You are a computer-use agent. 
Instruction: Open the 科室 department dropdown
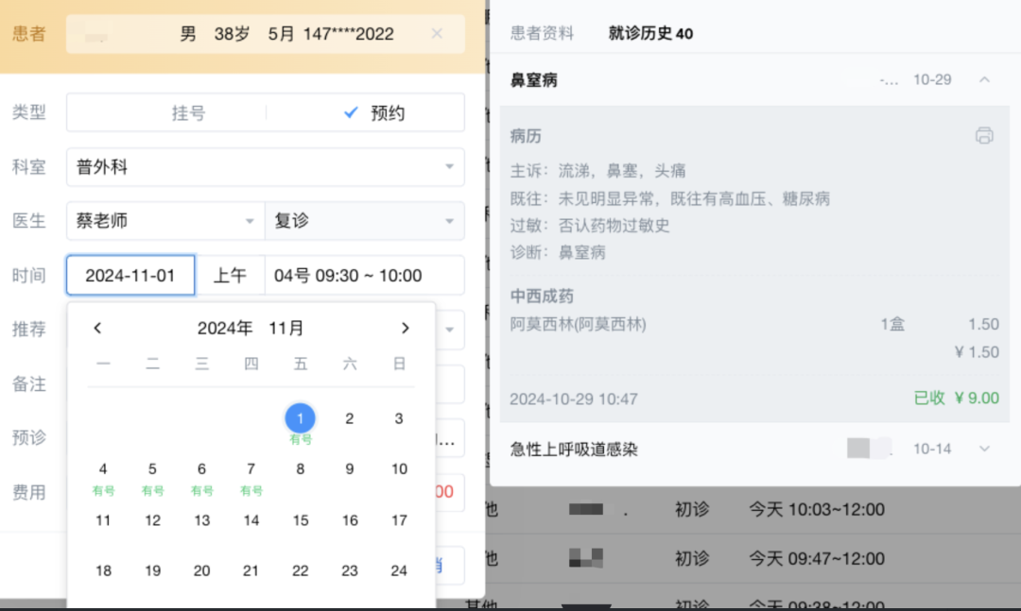(x=265, y=167)
